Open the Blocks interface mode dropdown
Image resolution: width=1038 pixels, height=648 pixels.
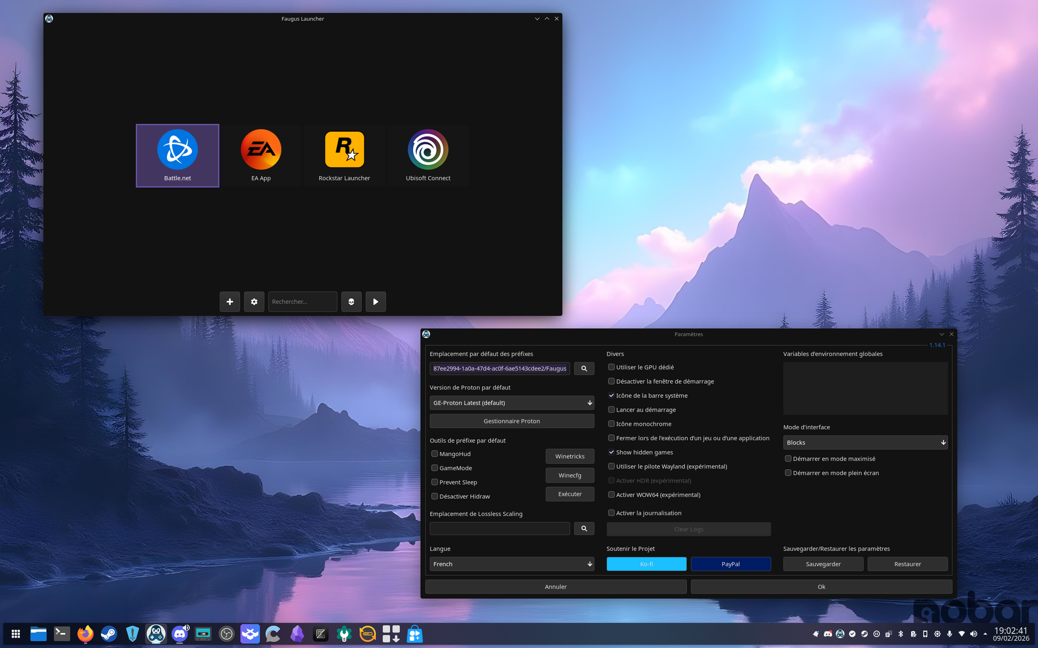tap(865, 443)
